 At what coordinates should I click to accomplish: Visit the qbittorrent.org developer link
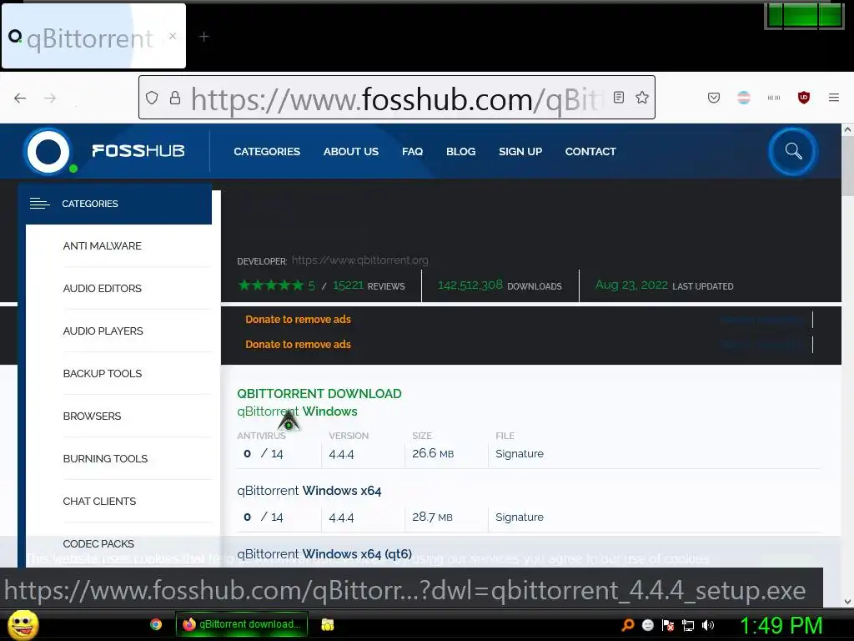click(360, 260)
